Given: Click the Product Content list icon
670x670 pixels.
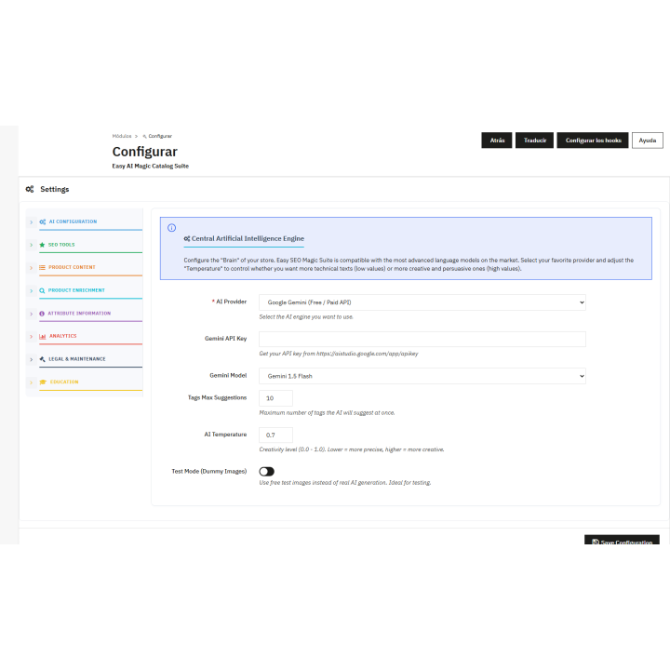Looking at the screenshot, I should 42,267.
